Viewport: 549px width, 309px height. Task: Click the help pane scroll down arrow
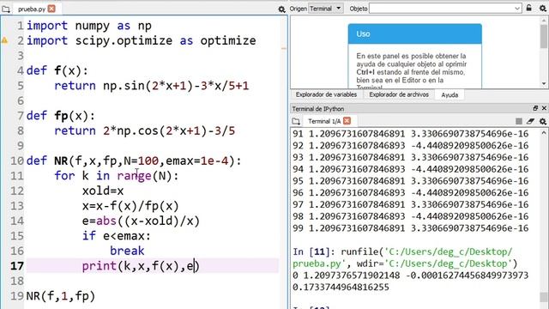tap(544, 83)
